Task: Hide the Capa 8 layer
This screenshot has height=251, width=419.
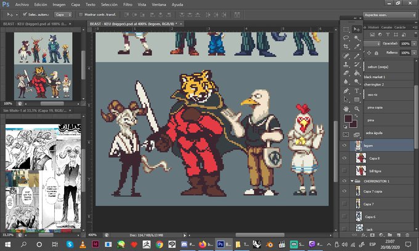Action: (x=344, y=158)
